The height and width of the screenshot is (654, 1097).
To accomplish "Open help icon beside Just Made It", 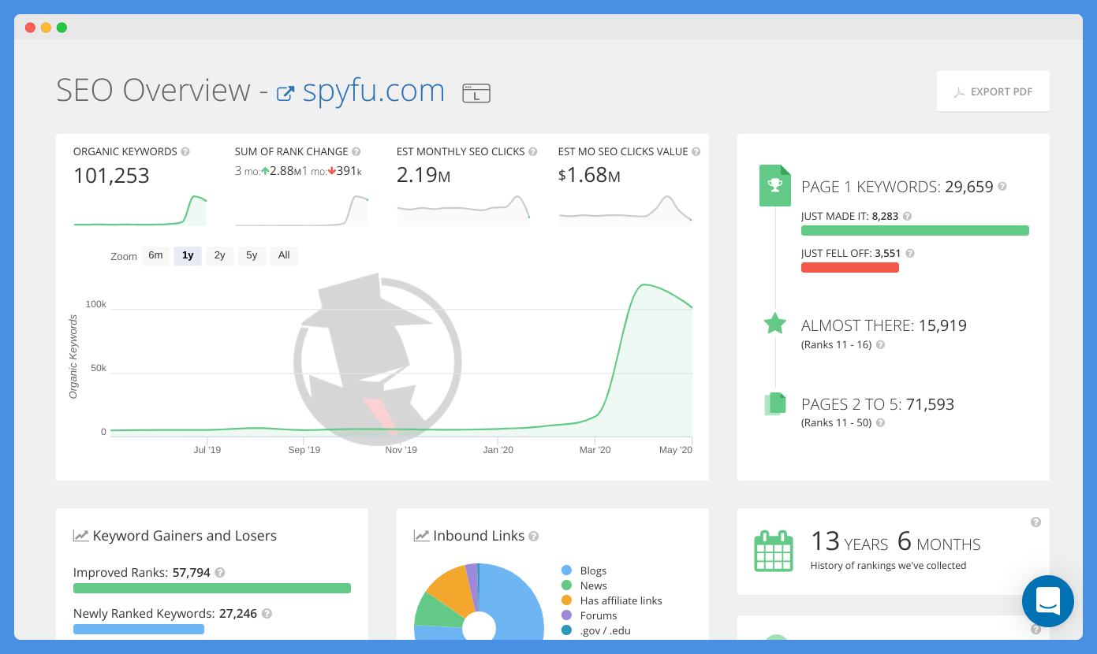I will click(907, 216).
